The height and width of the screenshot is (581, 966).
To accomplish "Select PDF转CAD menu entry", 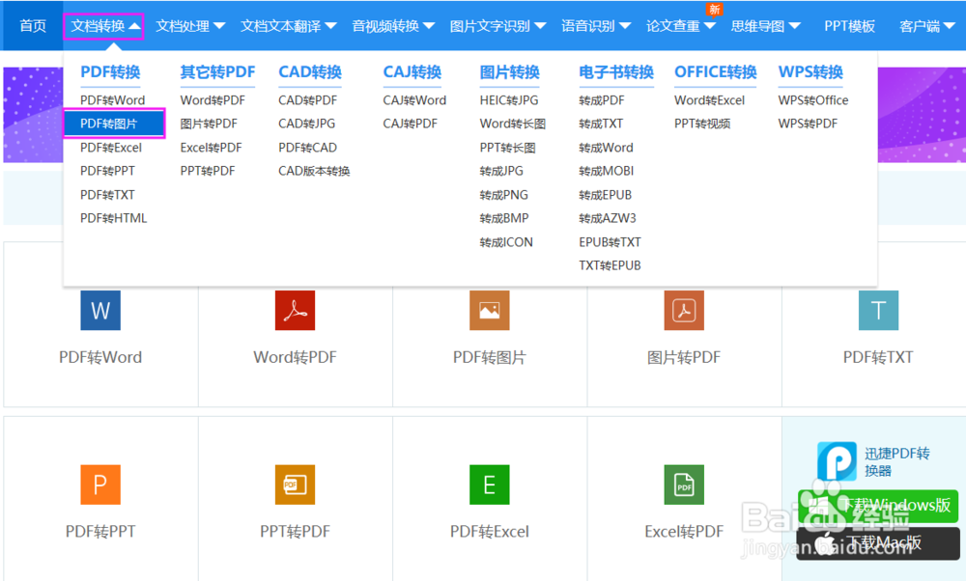I will 308,148.
